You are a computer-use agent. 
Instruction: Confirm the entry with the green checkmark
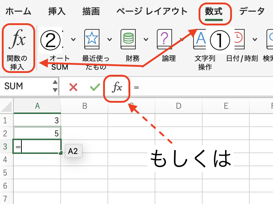[95, 87]
